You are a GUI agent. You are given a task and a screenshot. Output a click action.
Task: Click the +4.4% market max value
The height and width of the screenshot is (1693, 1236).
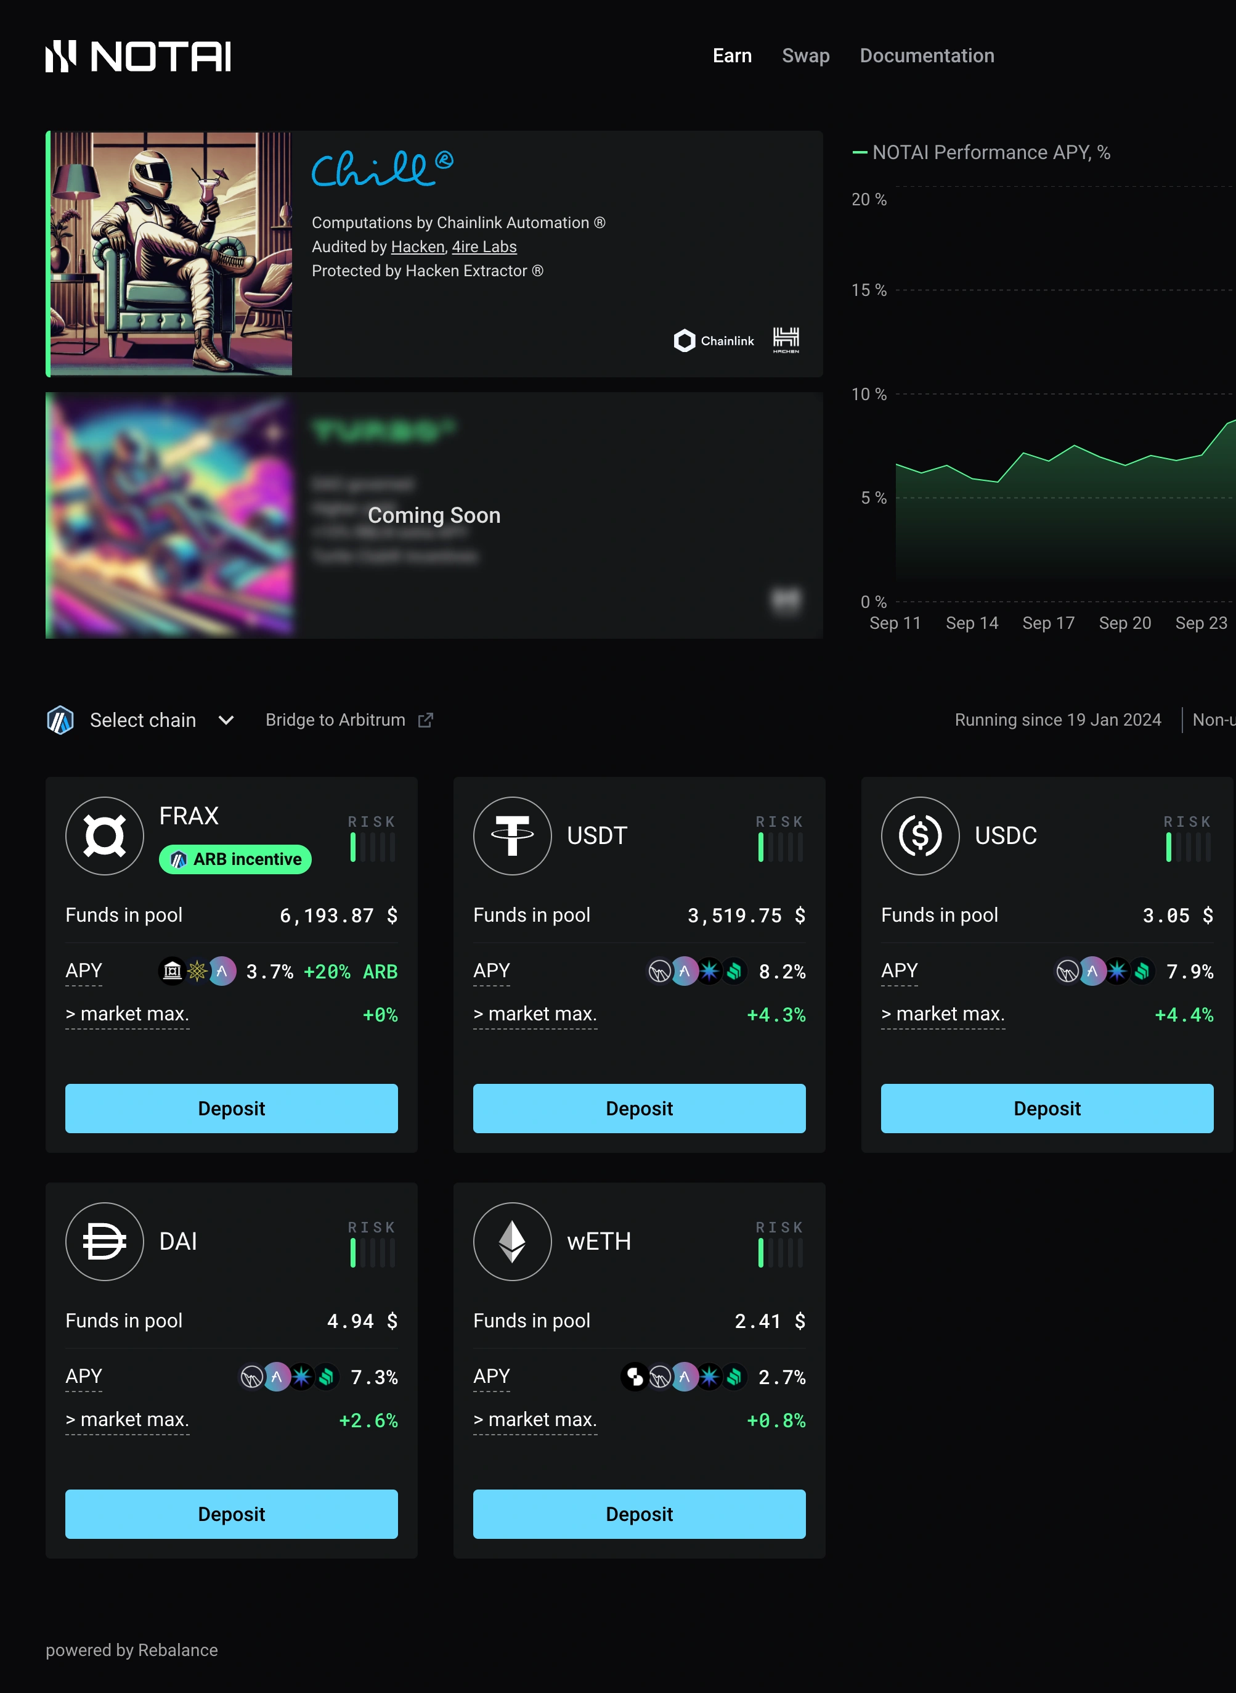[1184, 1015]
